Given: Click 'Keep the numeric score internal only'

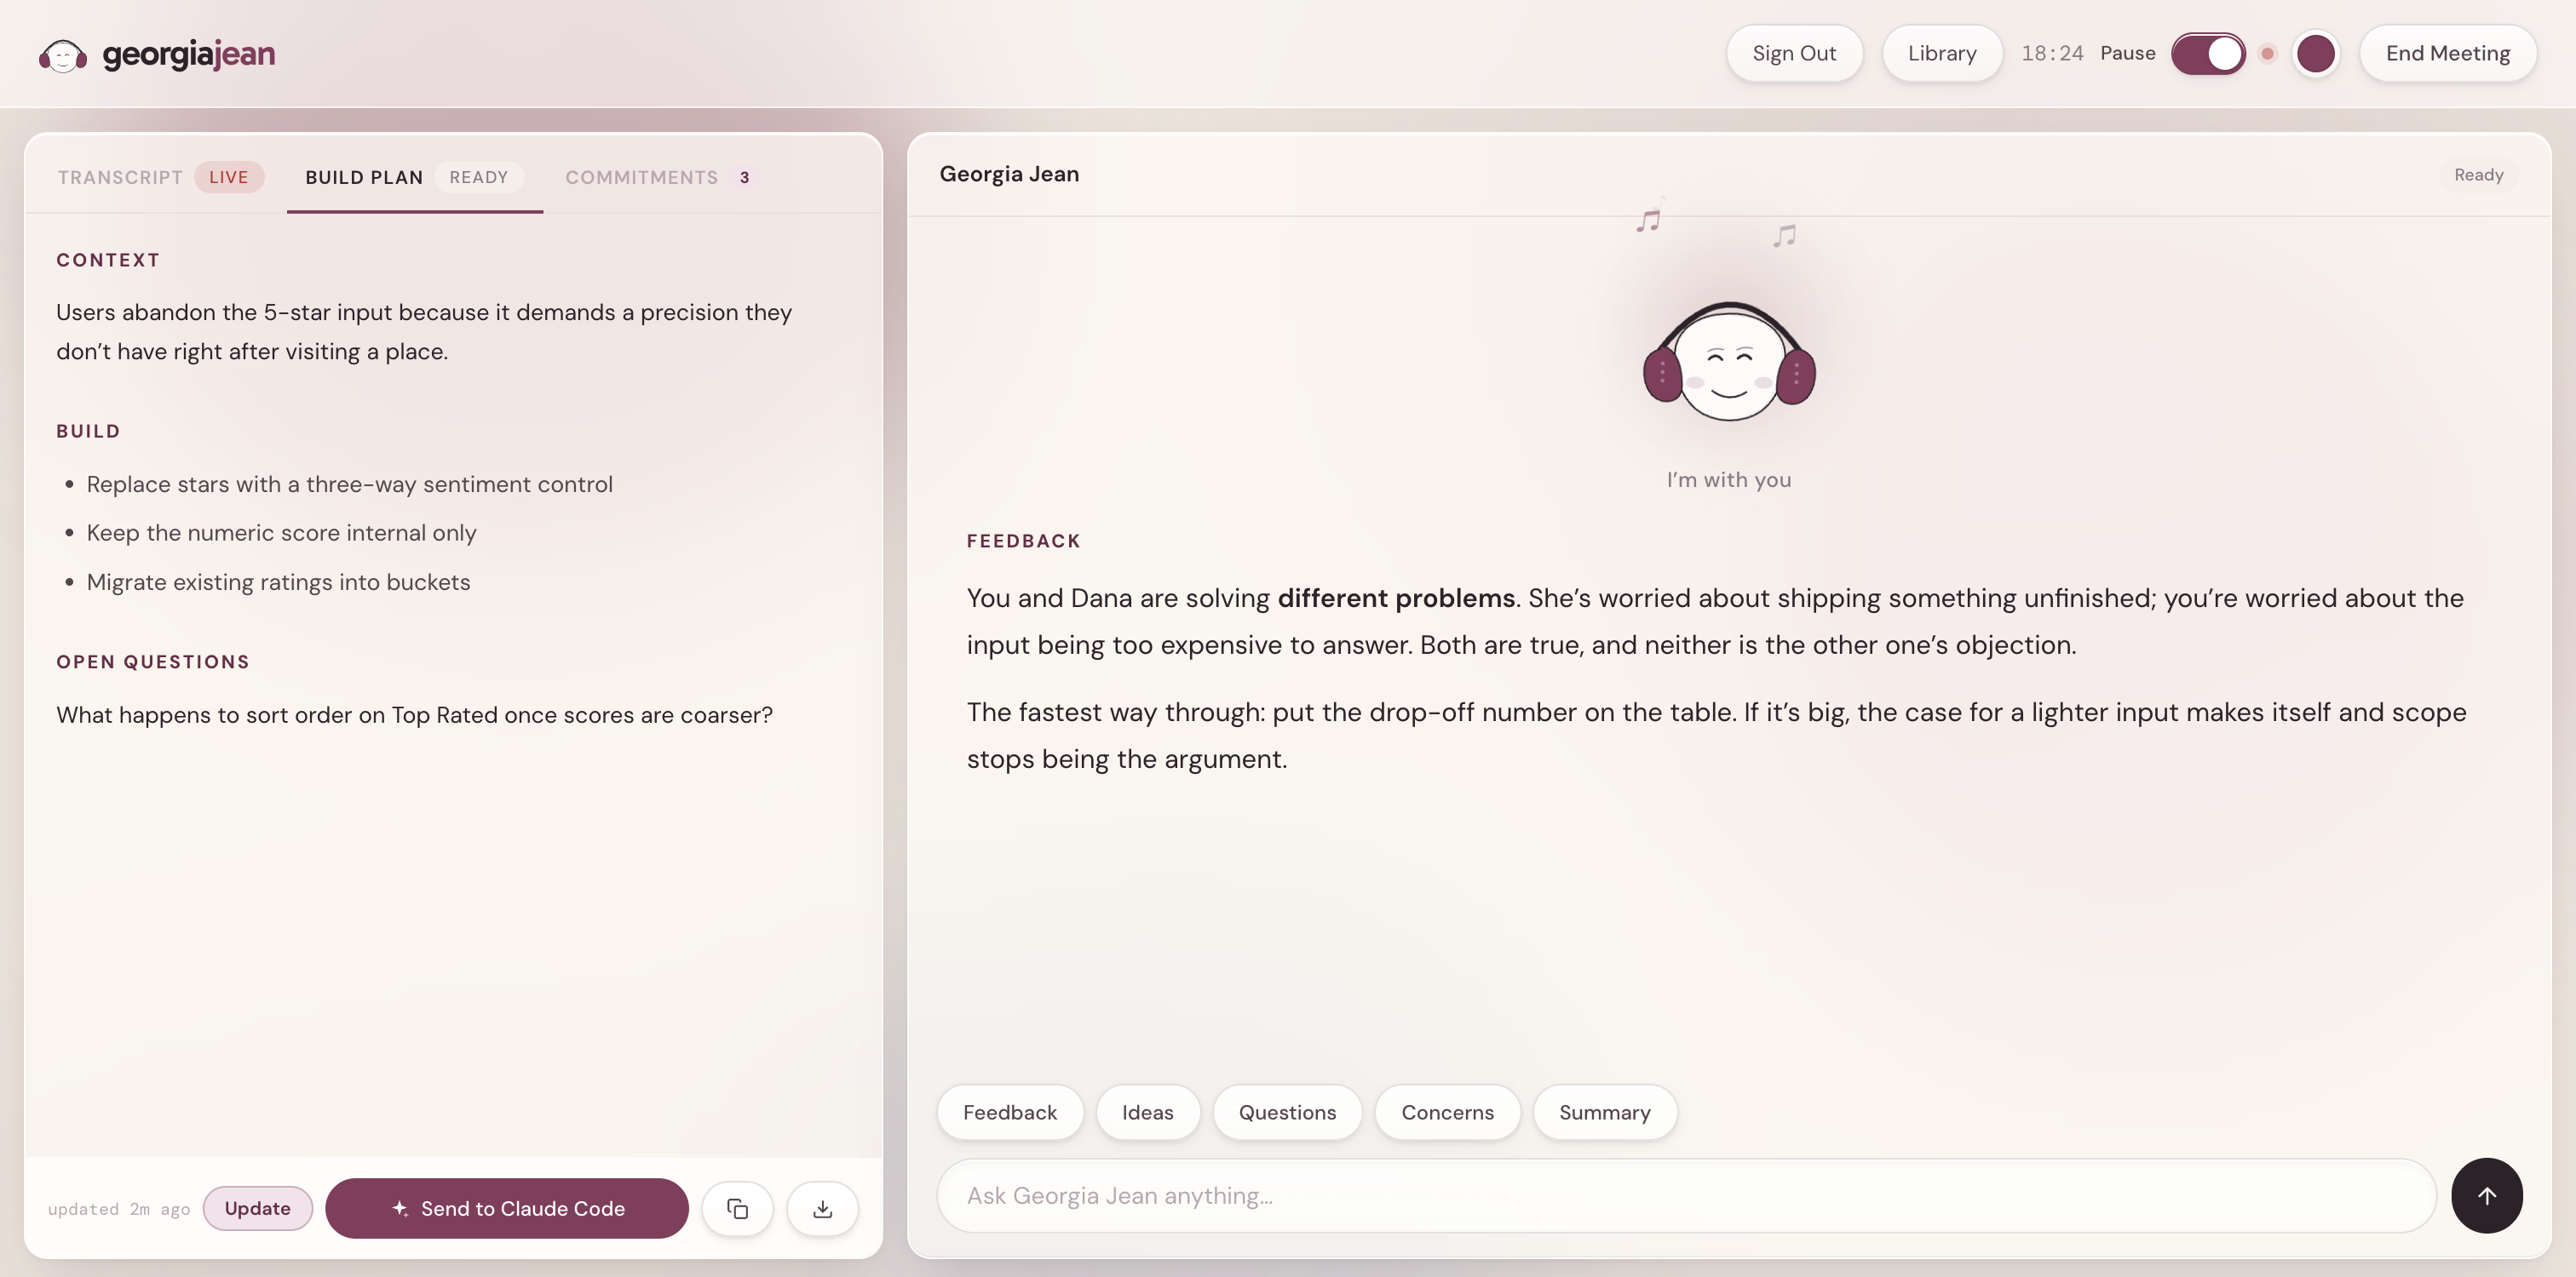Looking at the screenshot, I should point(281,534).
